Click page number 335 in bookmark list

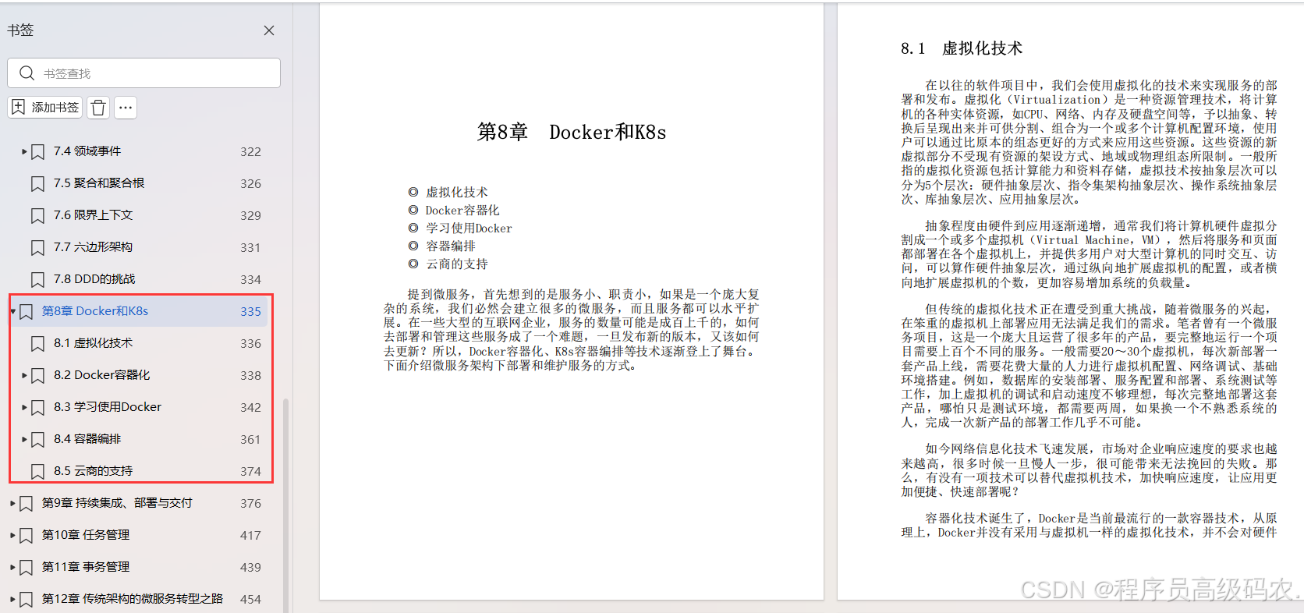tap(250, 311)
